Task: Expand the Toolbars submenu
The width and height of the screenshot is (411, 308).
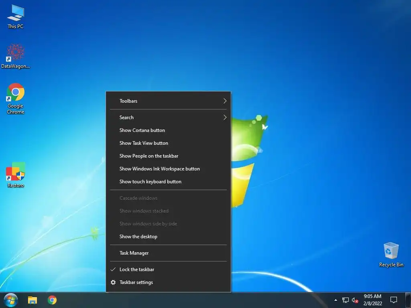Action: click(168, 101)
